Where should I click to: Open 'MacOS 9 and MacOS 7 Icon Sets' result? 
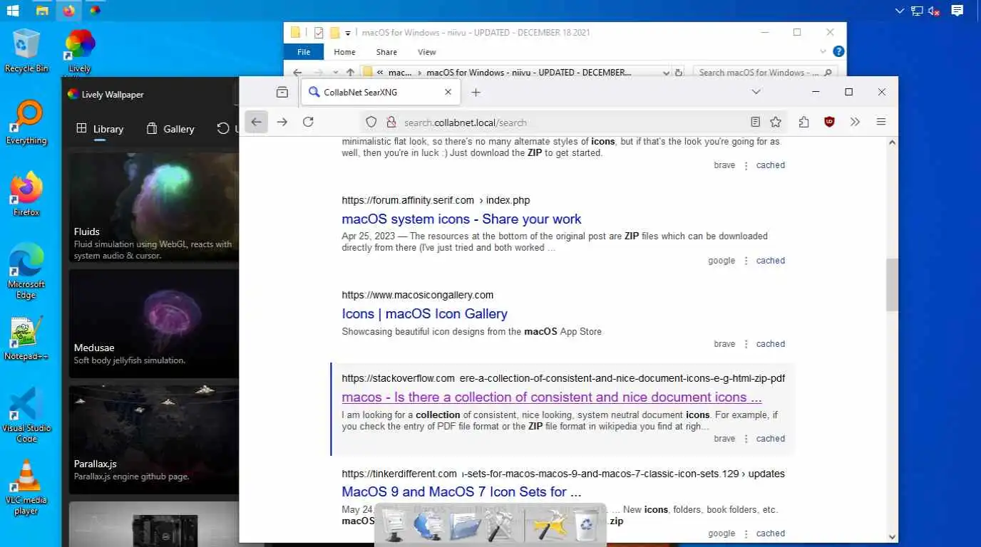[461, 491]
